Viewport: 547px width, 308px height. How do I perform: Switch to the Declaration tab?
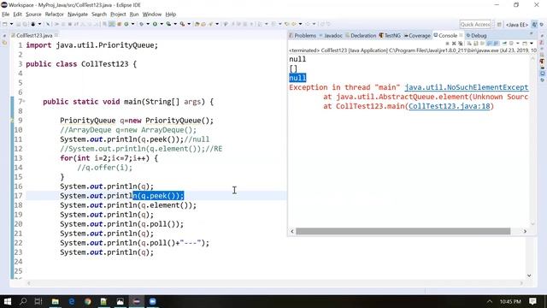point(362,36)
